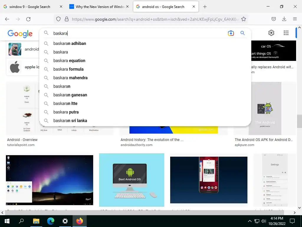
Task: Focus the browser URL address bar
Action: point(155,19)
